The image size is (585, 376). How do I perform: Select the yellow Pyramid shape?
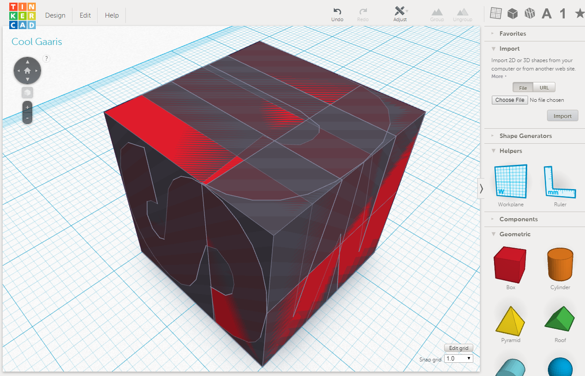click(x=510, y=317)
